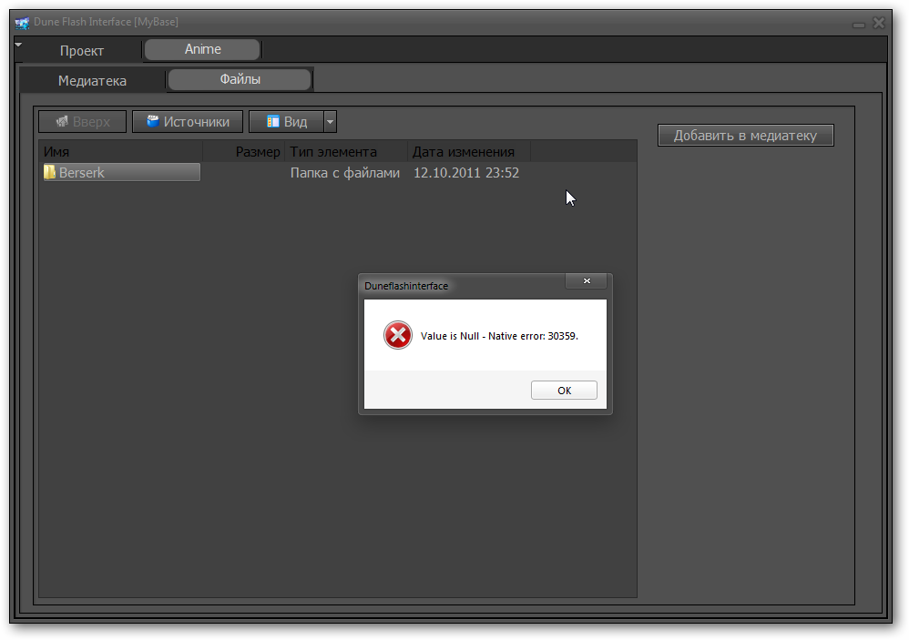Select the Anime tab
The image size is (909, 640).
pos(202,49)
